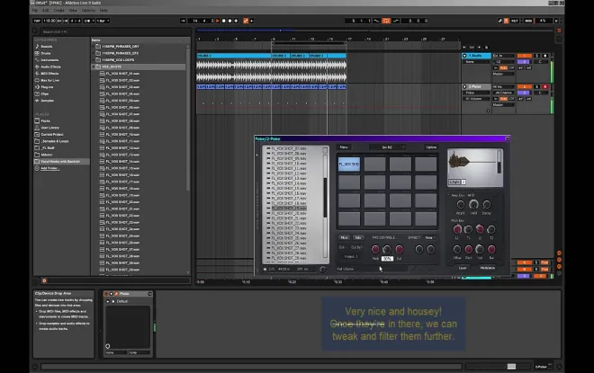Screen dimensions: 594x373
Task: Set 1 Audio monitor to Off
Action: pos(511,67)
